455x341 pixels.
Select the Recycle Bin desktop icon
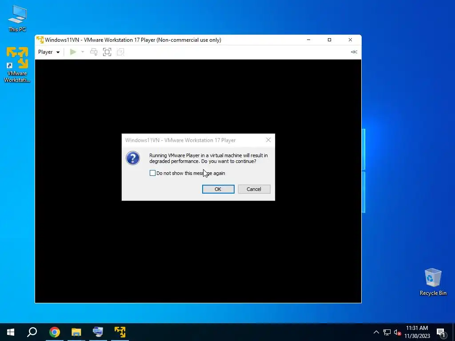(x=433, y=282)
